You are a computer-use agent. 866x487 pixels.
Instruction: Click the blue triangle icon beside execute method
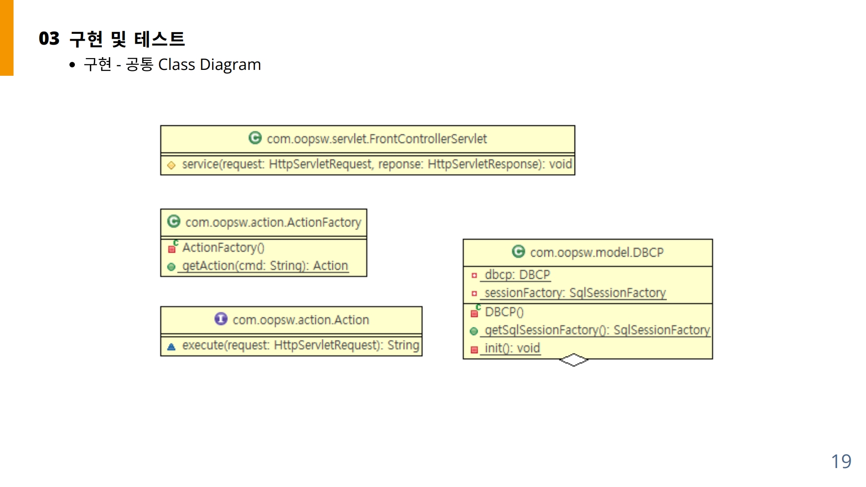(171, 347)
